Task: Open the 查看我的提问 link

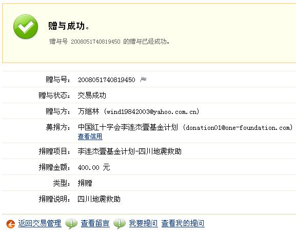Action: point(183,223)
